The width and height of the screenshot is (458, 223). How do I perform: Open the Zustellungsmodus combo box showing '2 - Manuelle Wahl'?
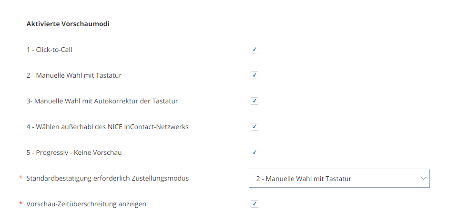339,178
